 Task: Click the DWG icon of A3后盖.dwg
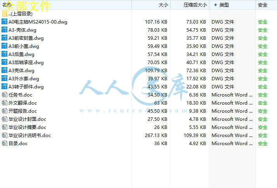4,54
